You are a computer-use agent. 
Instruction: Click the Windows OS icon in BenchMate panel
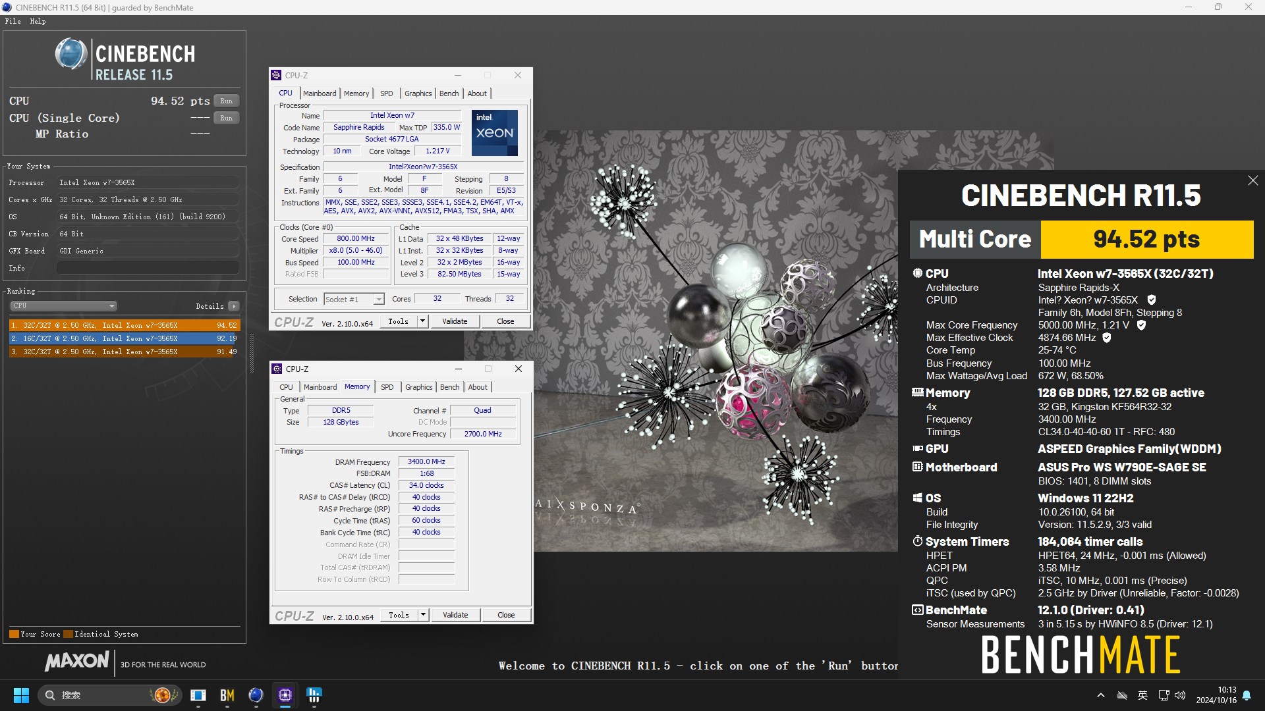917,498
